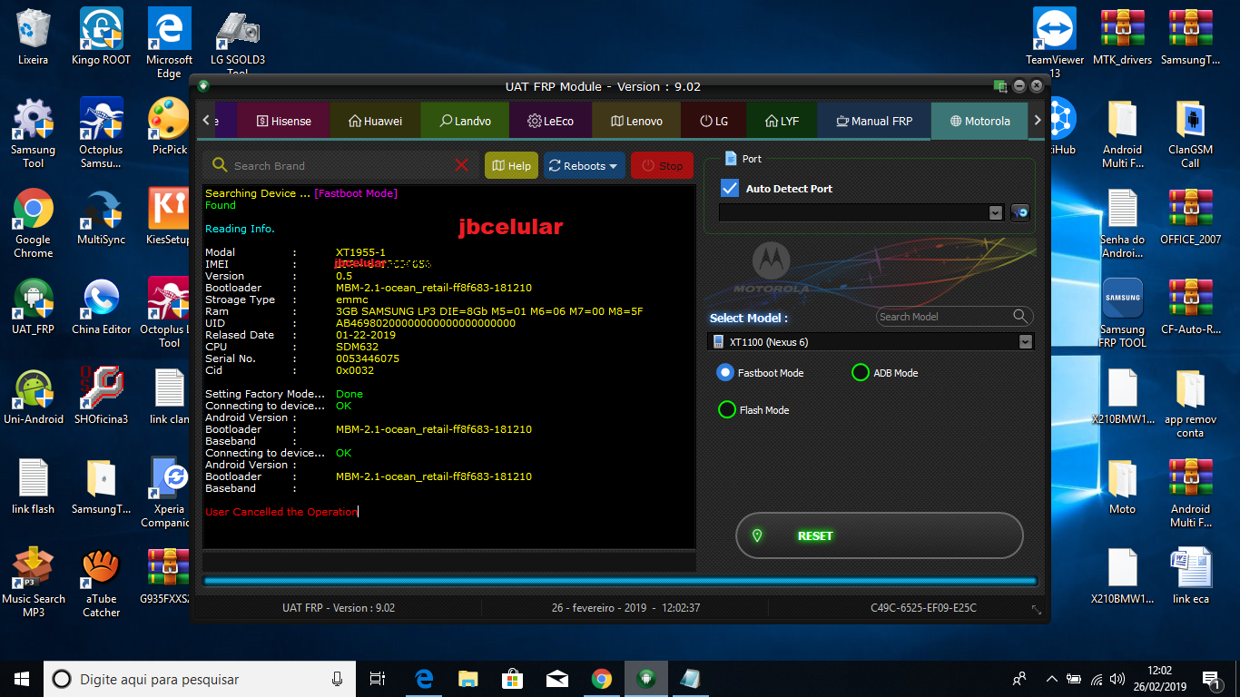Click 'User Cancelled the Operation' log line
The image size is (1240, 697).
281,512
